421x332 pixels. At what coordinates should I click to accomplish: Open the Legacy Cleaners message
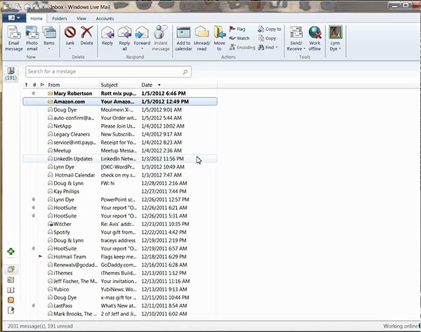(120, 134)
